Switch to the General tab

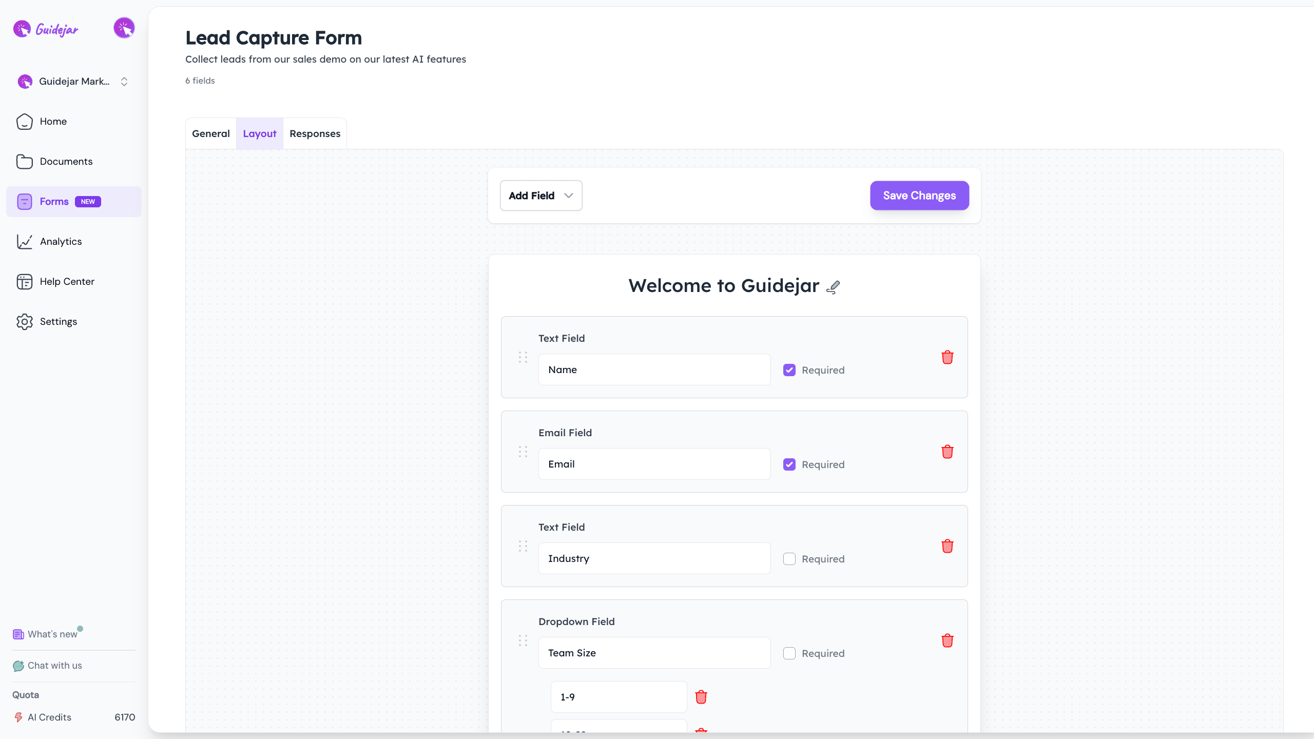pyautogui.click(x=210, y=133)
